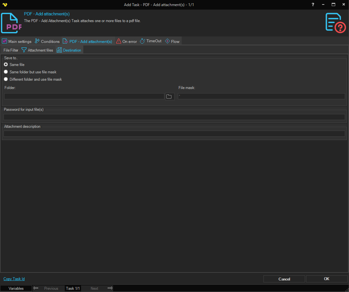Viewport: 349px width, 292px height.
Task: Click the help document icon top right
Action: [x=335, y=22]
